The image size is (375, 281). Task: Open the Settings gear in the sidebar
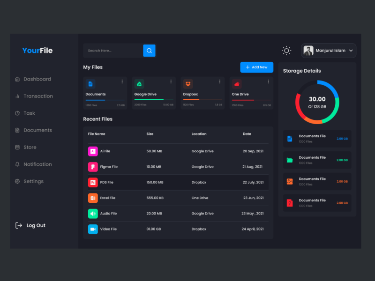(x=17, y=181)
